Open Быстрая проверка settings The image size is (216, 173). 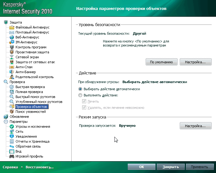pyautogui.click(x=30, y=87)
